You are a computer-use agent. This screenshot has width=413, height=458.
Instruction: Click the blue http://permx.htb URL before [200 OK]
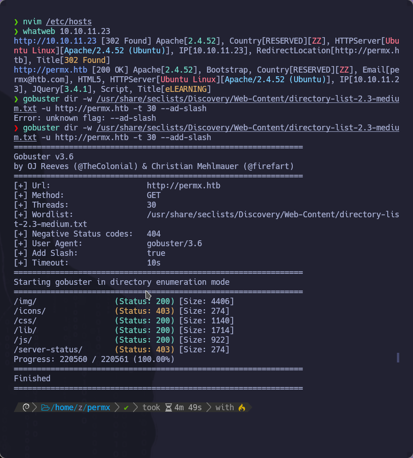point(50,70)
